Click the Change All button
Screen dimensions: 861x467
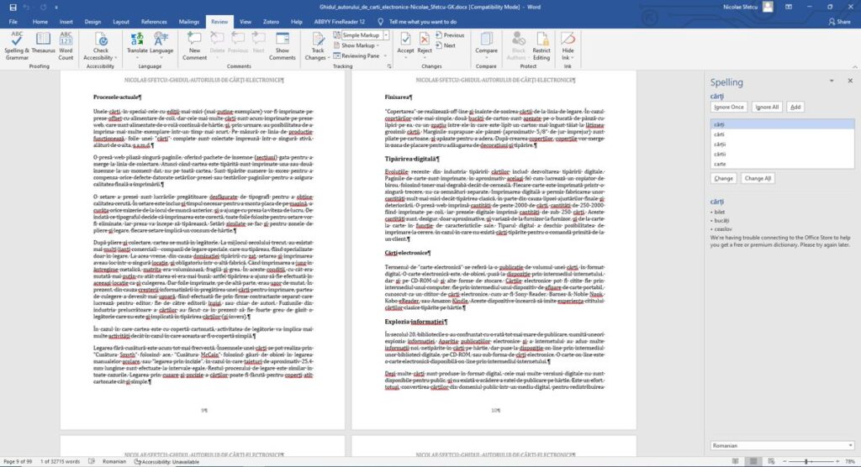click(758, 178)
